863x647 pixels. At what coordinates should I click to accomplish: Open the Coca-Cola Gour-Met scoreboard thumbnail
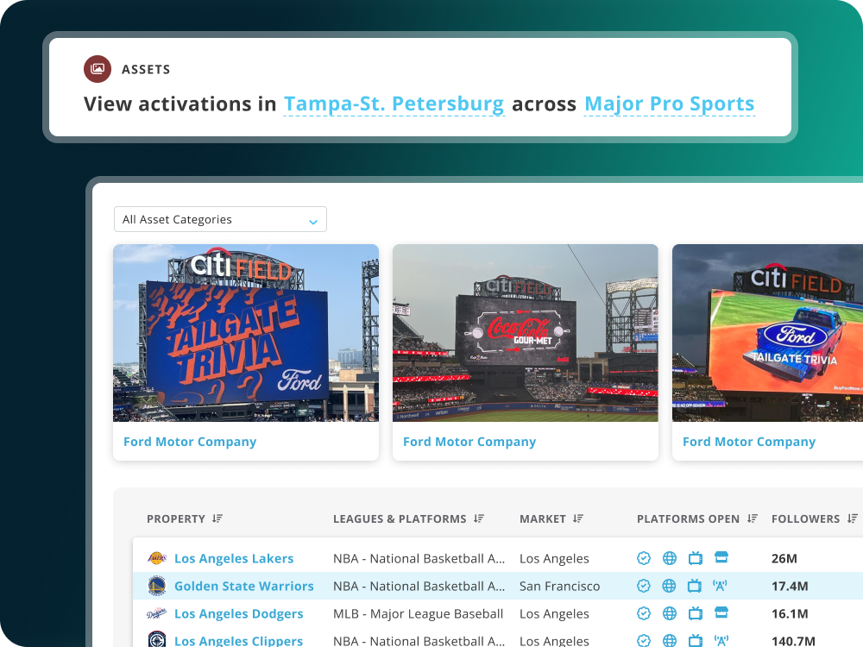click(525, 333)
